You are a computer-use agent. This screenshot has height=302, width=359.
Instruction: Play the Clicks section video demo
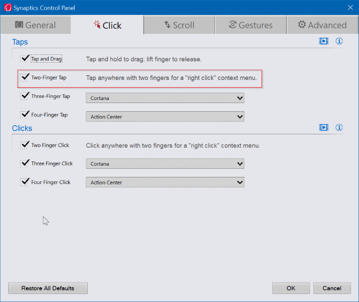click(x=324, y=128)
